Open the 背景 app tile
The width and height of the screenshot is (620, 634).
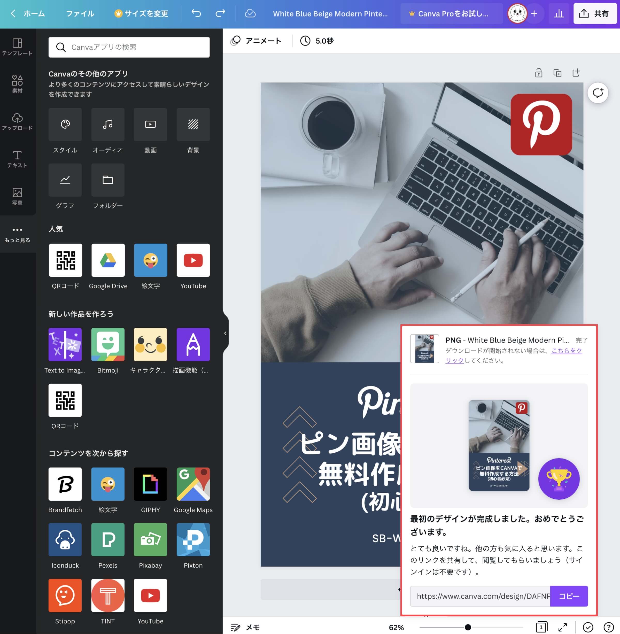click(x=193, y=124)
